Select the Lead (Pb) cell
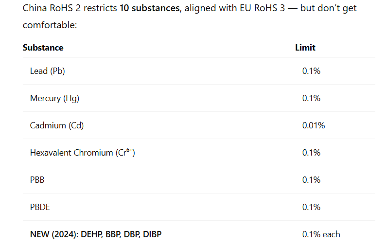 tap(48, 71)
